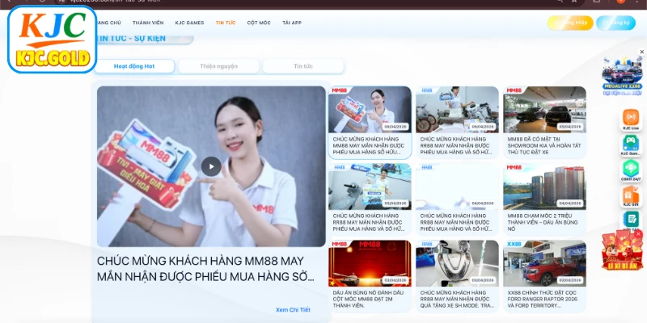Viewport: 647px width, 323px height.
Task: Select Tin Tức in the top navigation bar
Action: point(226,23)
